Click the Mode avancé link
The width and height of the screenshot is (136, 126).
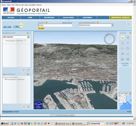point(67,23)
